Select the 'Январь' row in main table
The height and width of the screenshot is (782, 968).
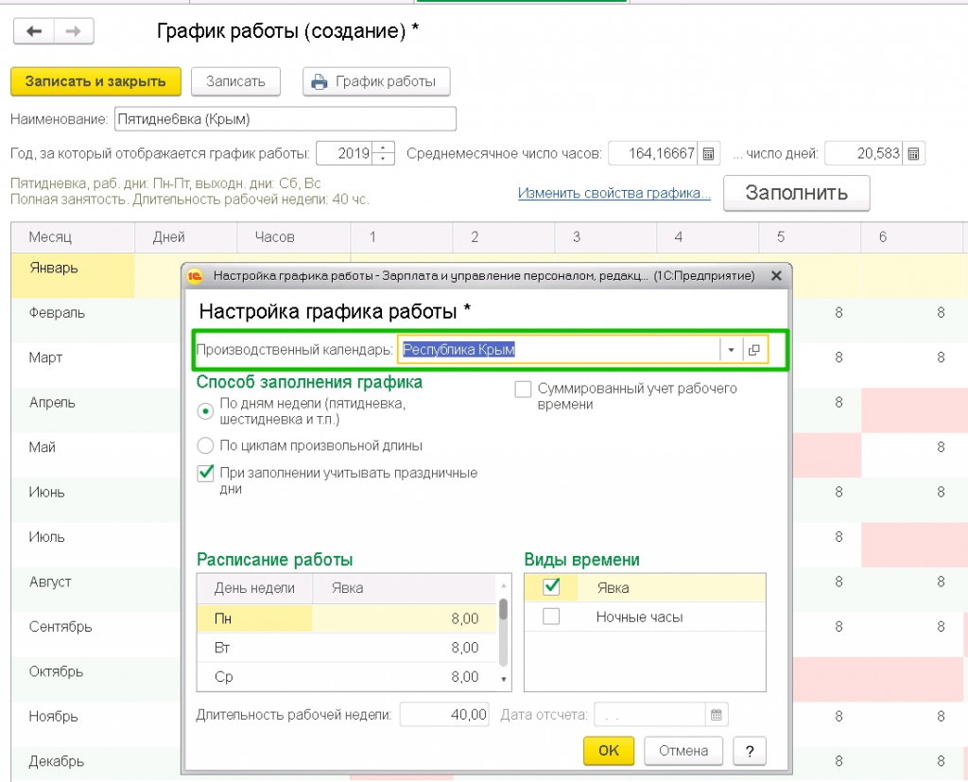pos(73,275)
